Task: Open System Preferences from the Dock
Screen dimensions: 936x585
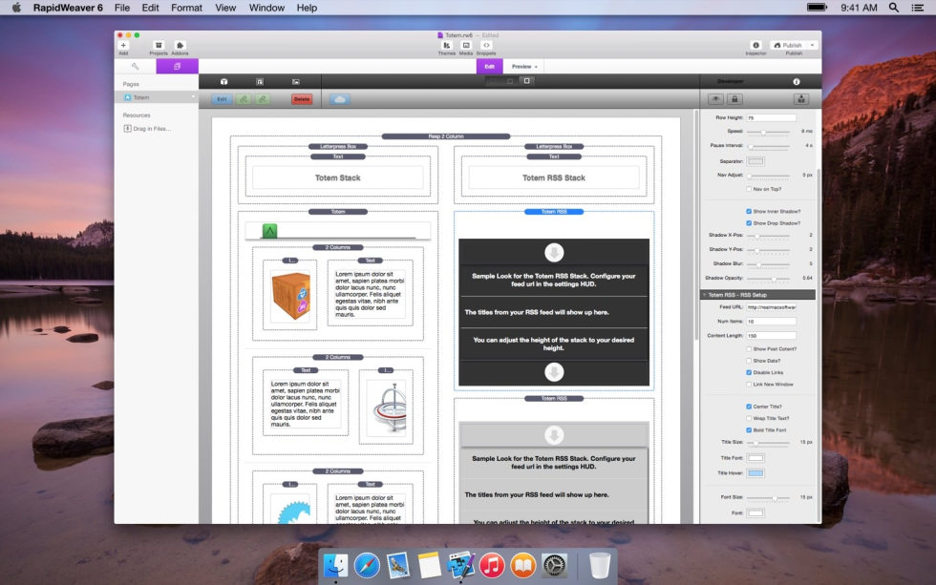Action: pos(554,565)
